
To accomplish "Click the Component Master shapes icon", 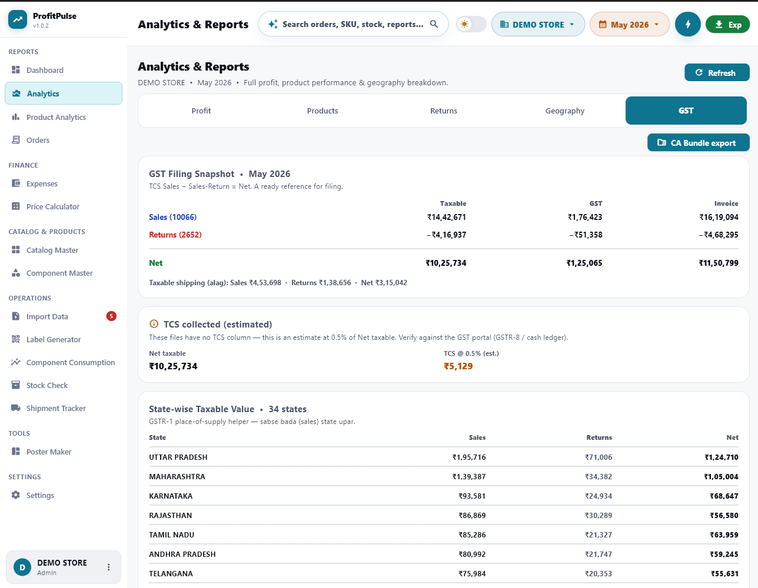I will click(16, 273).
